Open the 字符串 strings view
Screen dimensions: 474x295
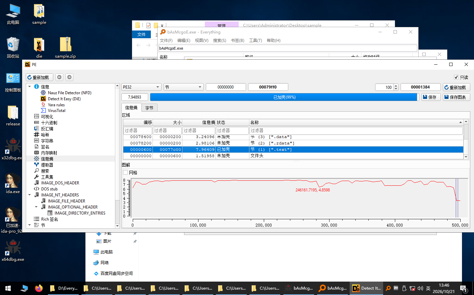47,141
